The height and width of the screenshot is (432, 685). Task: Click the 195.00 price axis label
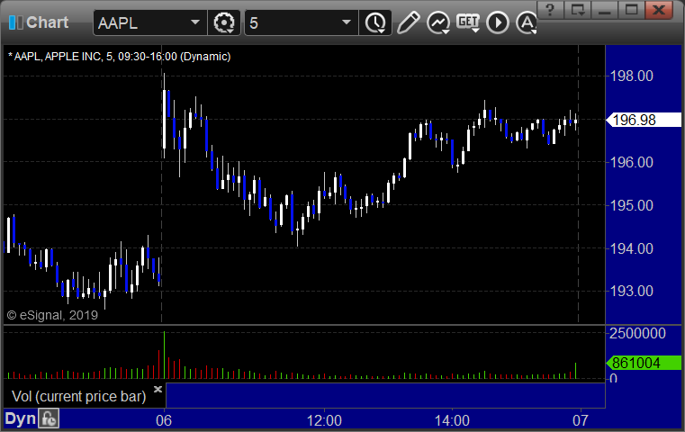pos(632,205)
